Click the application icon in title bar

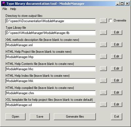(4, 4)
